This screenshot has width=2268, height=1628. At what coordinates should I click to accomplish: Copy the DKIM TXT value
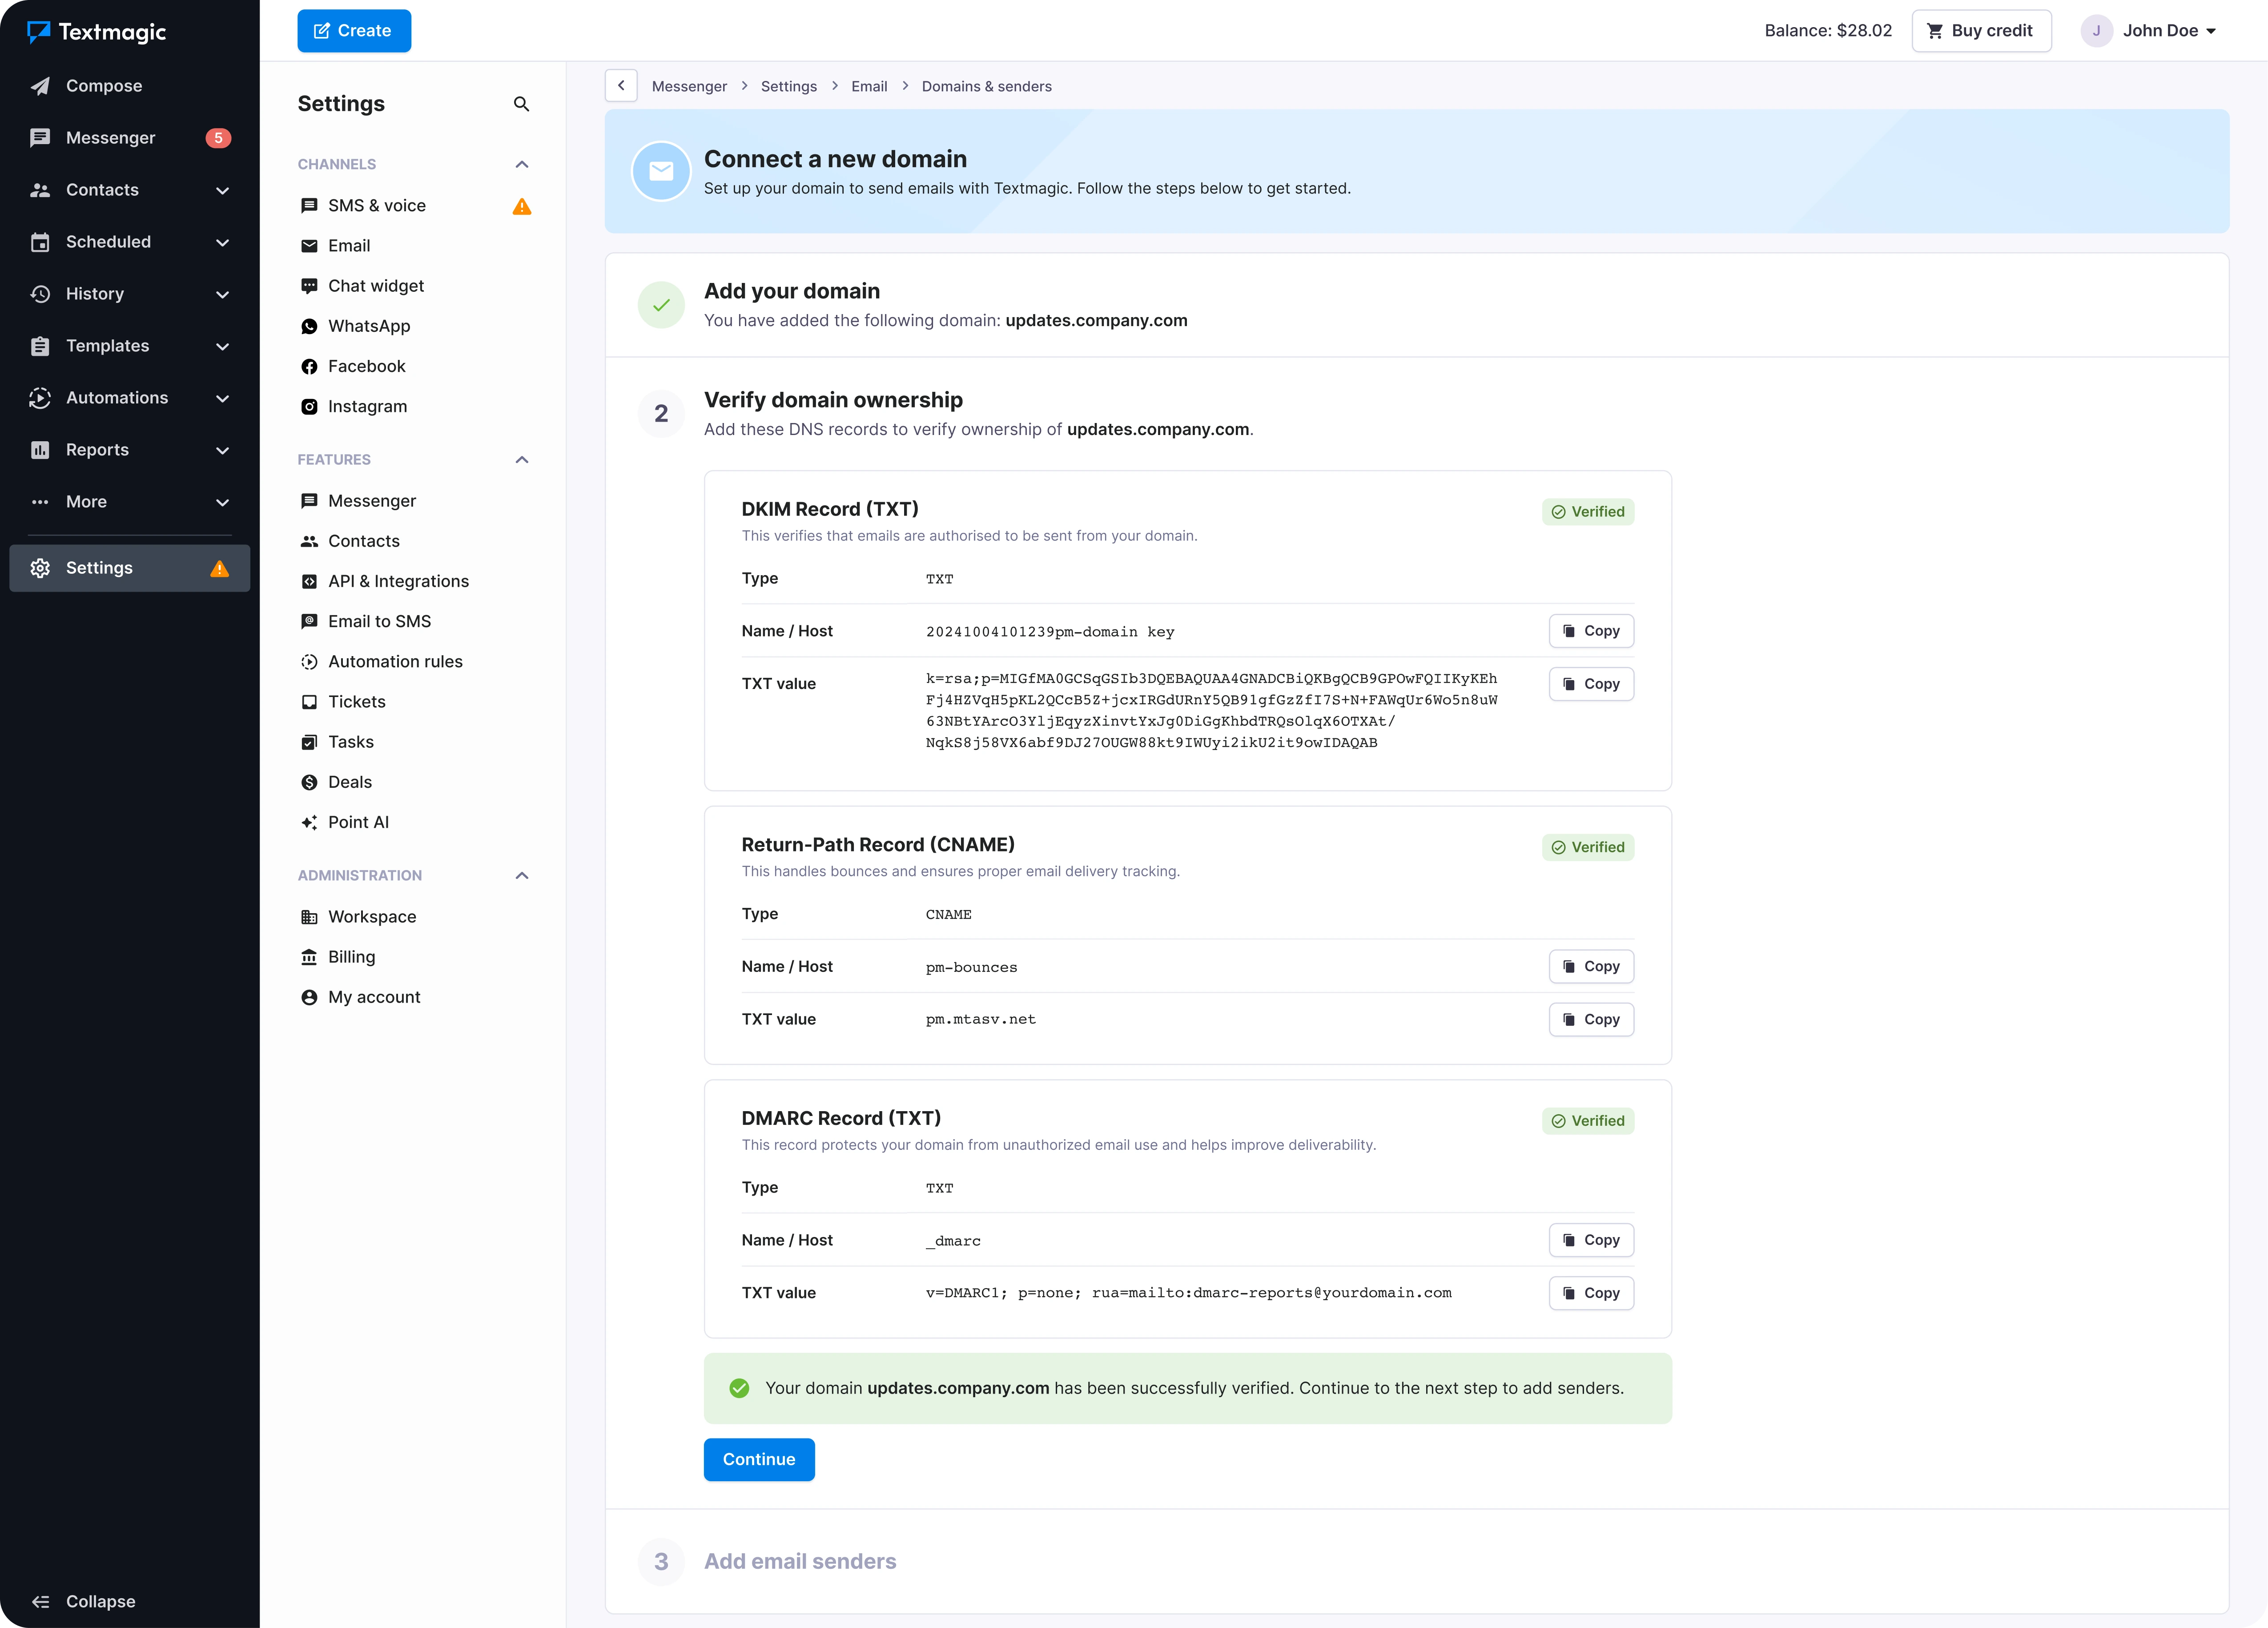click(1591, 684)
